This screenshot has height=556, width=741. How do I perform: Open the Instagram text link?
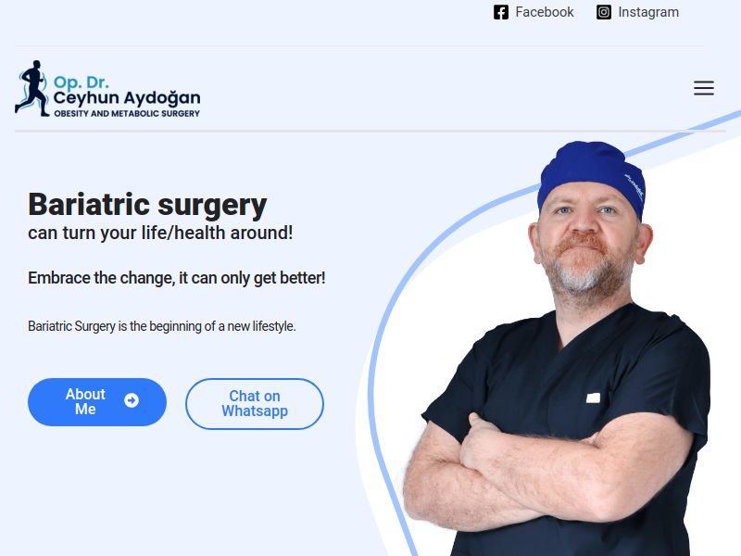point(648,12)
